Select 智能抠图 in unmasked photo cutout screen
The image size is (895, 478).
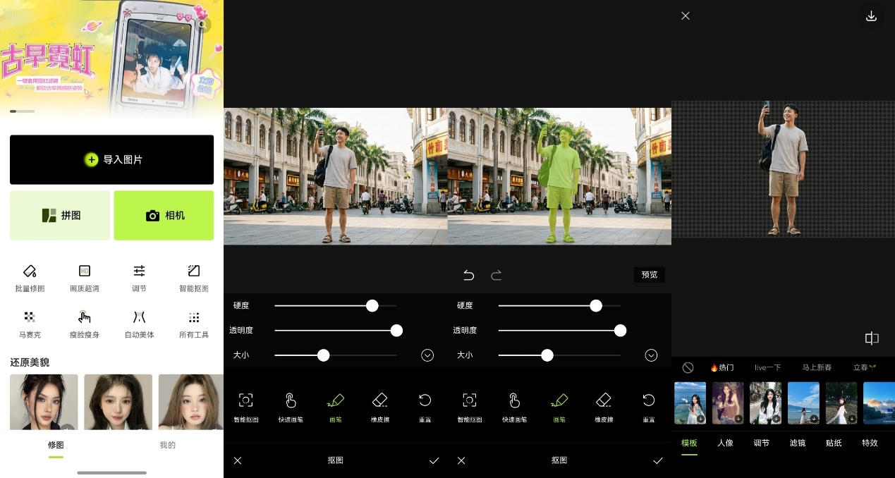pos(246,407)
